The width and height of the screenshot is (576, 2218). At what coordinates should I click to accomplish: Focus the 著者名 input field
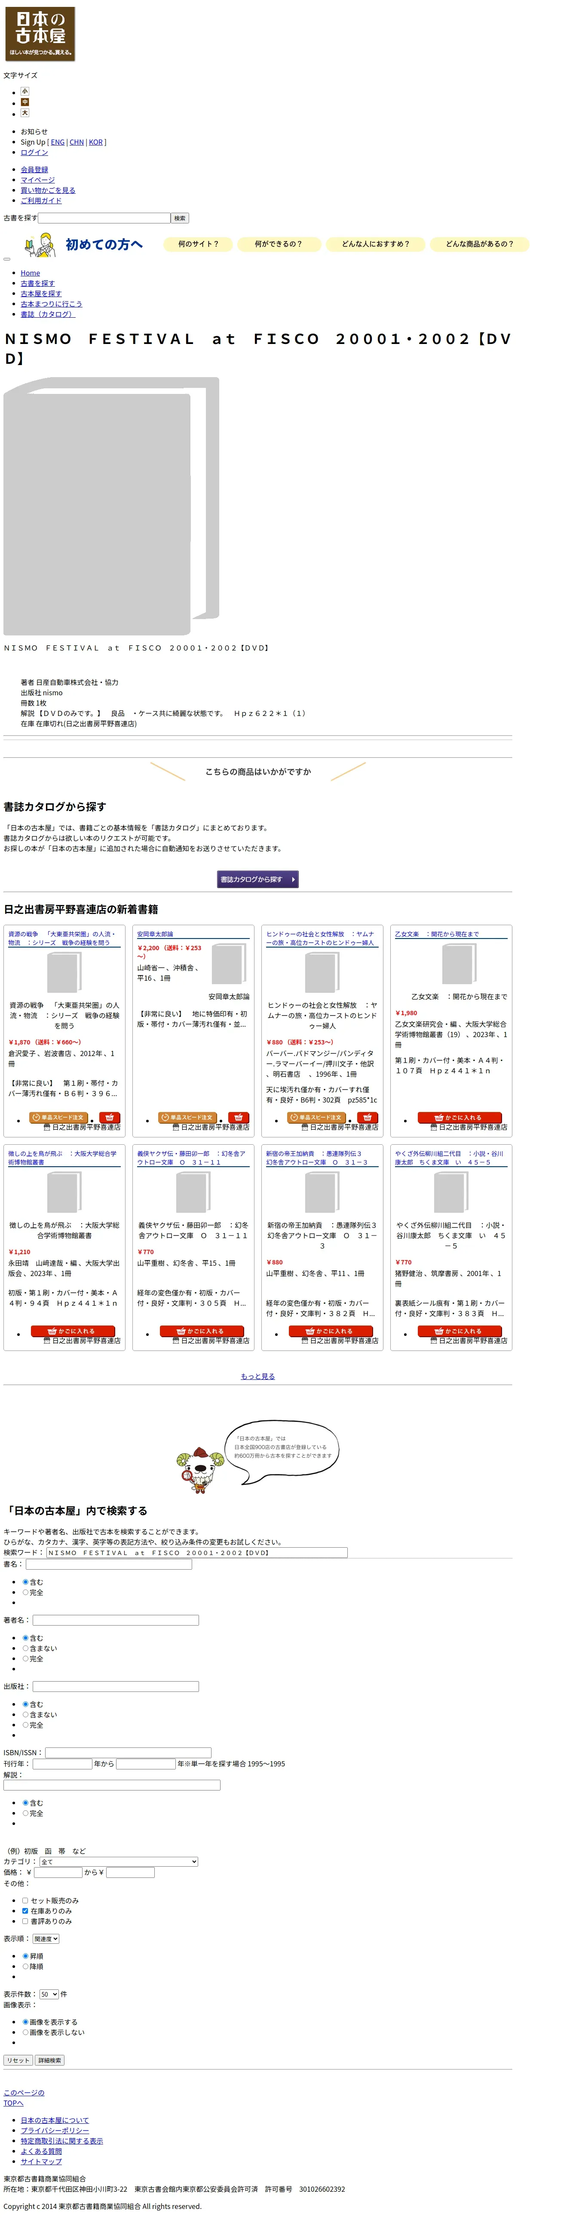coord(116,1620)
